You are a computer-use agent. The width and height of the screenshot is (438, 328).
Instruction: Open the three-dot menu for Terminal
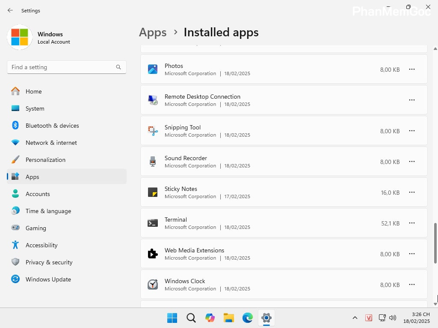[x=411, y=223]
